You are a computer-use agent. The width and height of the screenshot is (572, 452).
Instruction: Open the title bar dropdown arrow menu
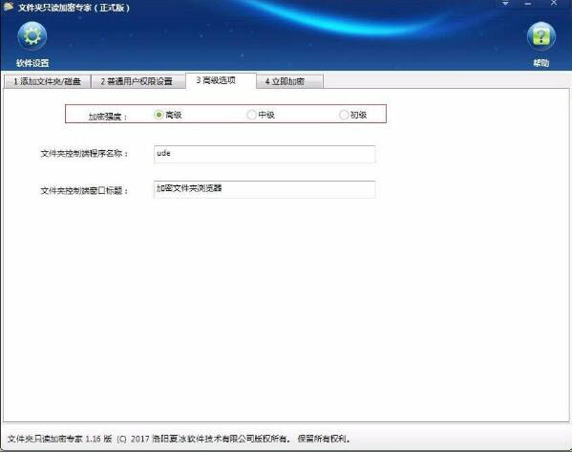(x=505, y=3)
